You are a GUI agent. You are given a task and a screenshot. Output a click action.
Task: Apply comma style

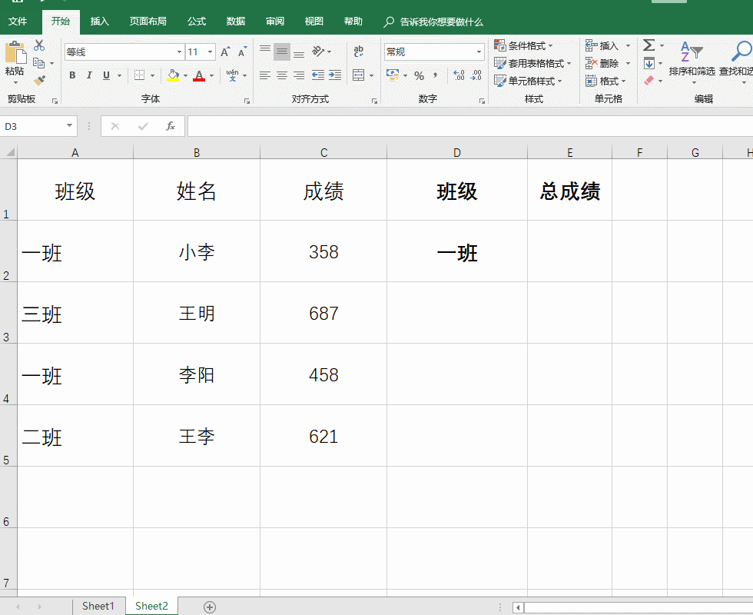pos(435,75)
